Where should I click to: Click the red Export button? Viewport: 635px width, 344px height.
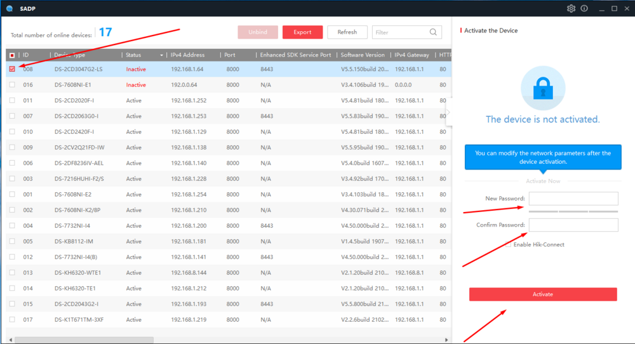(x=302, y=32)
